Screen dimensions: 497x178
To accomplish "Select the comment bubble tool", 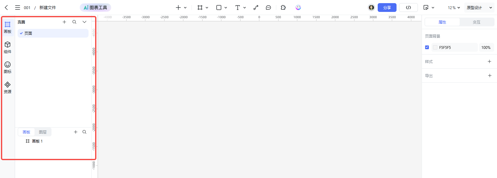I will pos(268,8).
